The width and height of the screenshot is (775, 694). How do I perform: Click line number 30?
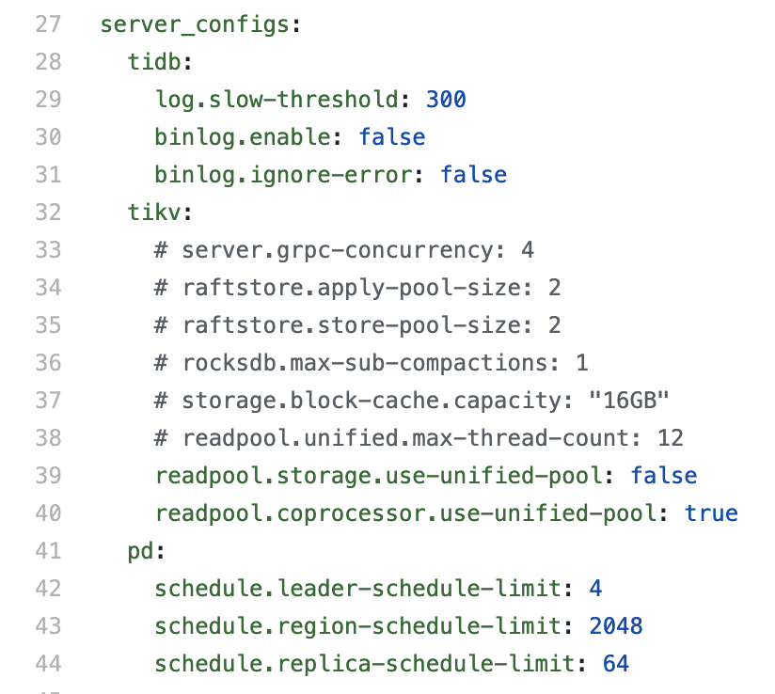point(49,137)
